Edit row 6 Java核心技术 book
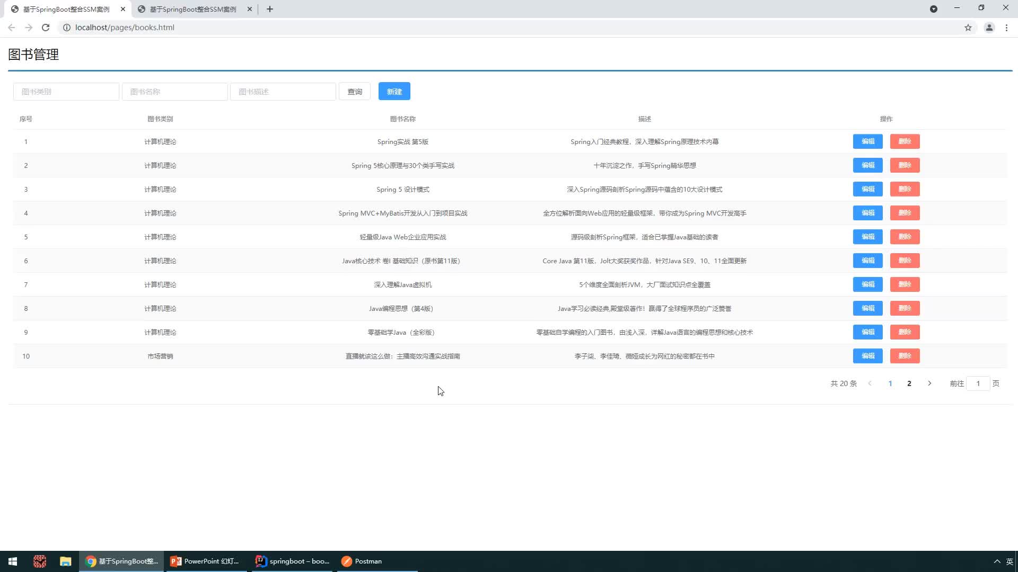This screenshot has height=572, width=1018. click(x=868, y=261)
